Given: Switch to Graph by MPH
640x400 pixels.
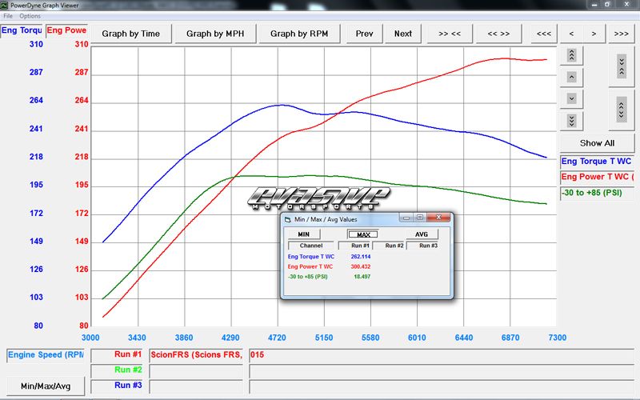Looking at the screenshot, I should pyautogui.click(x=215, y=34).
